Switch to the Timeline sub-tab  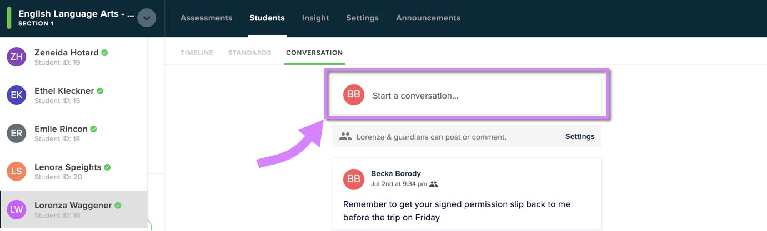click(197, 53)
